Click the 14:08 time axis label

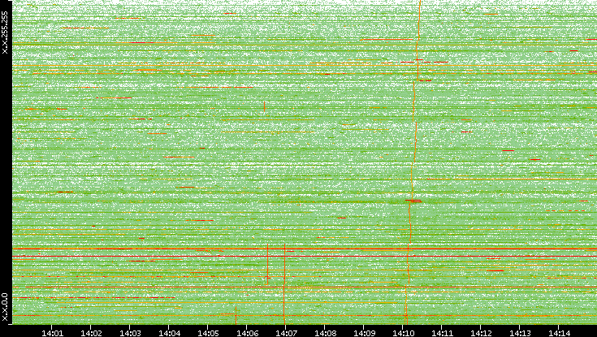click(x=325, y=333)
